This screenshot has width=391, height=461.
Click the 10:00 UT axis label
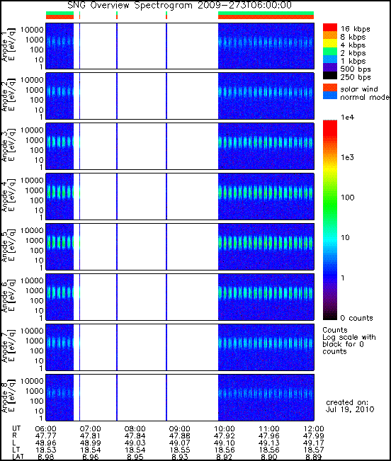pyautogui.click(x=225, y=428)
